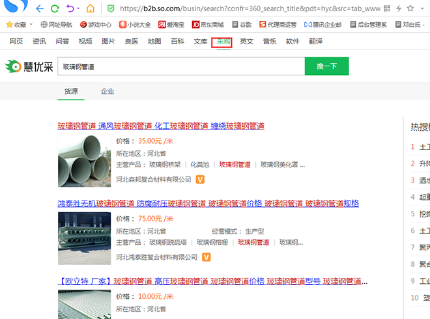Open first result title 玻璃钢管道 通风玻璃钢管道
This screenshot has width=430, height=319.
(x=161, y=126)
